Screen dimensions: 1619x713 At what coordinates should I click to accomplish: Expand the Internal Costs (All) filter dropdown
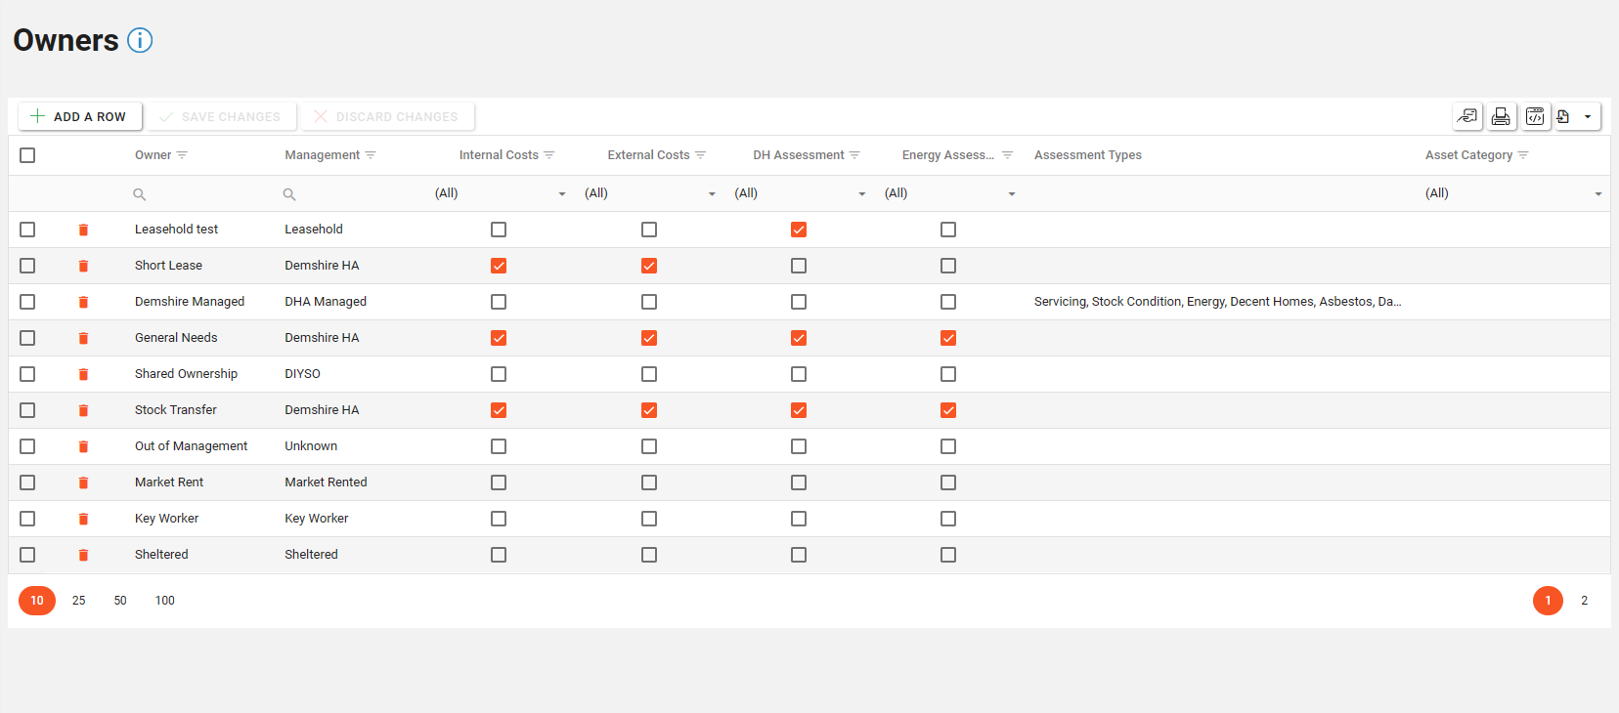pos(561,194)
